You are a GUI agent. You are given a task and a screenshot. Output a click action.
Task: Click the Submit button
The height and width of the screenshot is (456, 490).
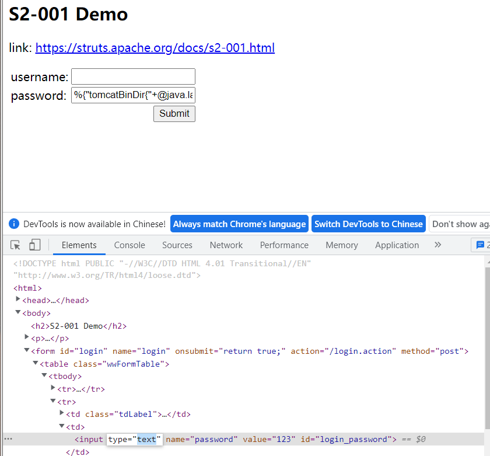click(174, 113)
